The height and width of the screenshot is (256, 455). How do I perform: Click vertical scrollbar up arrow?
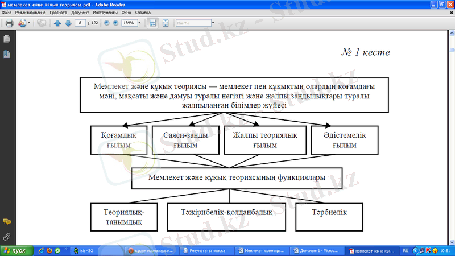(x=452, y=33)
